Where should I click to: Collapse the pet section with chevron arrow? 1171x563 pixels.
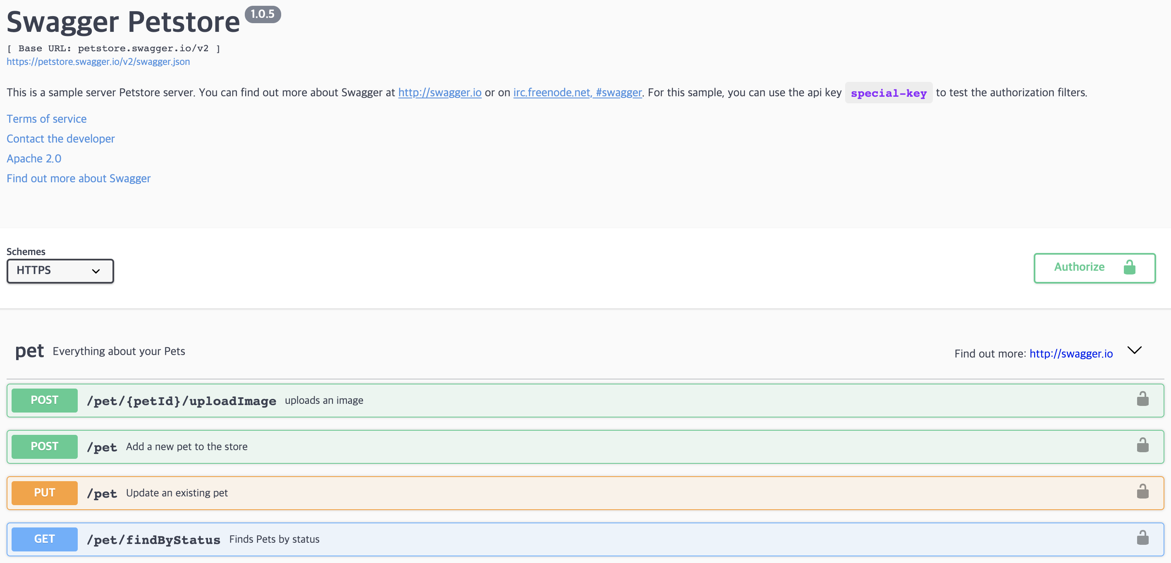click(x=1134, y=351)
